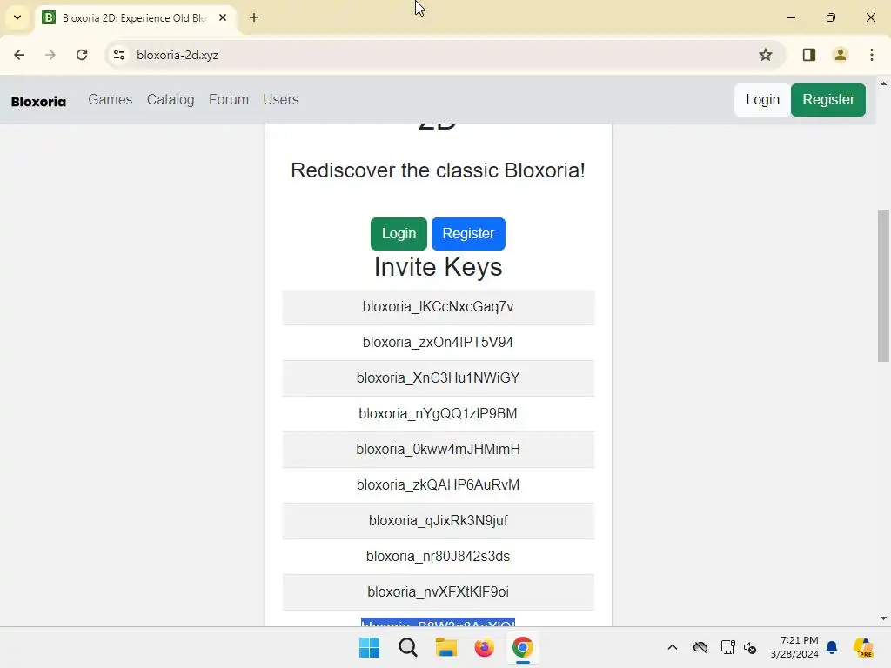The image size is (891, 668).
Task: Select invite key bloxoria_nYgQQ1zlP9BM
Action: click(439, 413)
